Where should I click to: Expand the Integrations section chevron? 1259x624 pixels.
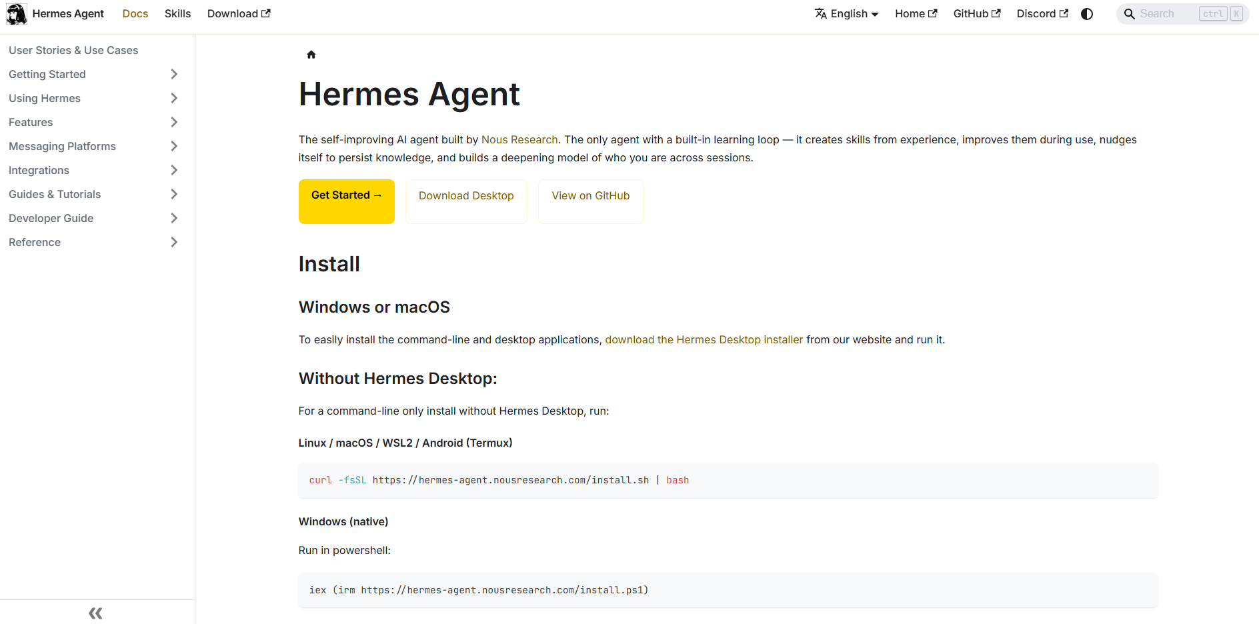click(174, 170)
